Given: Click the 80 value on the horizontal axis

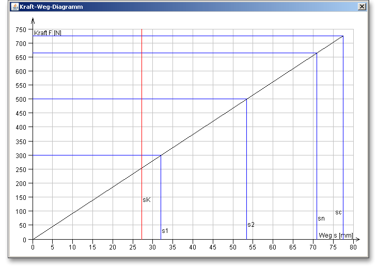Looking at the screenshot, I should [x=353, y=248].
